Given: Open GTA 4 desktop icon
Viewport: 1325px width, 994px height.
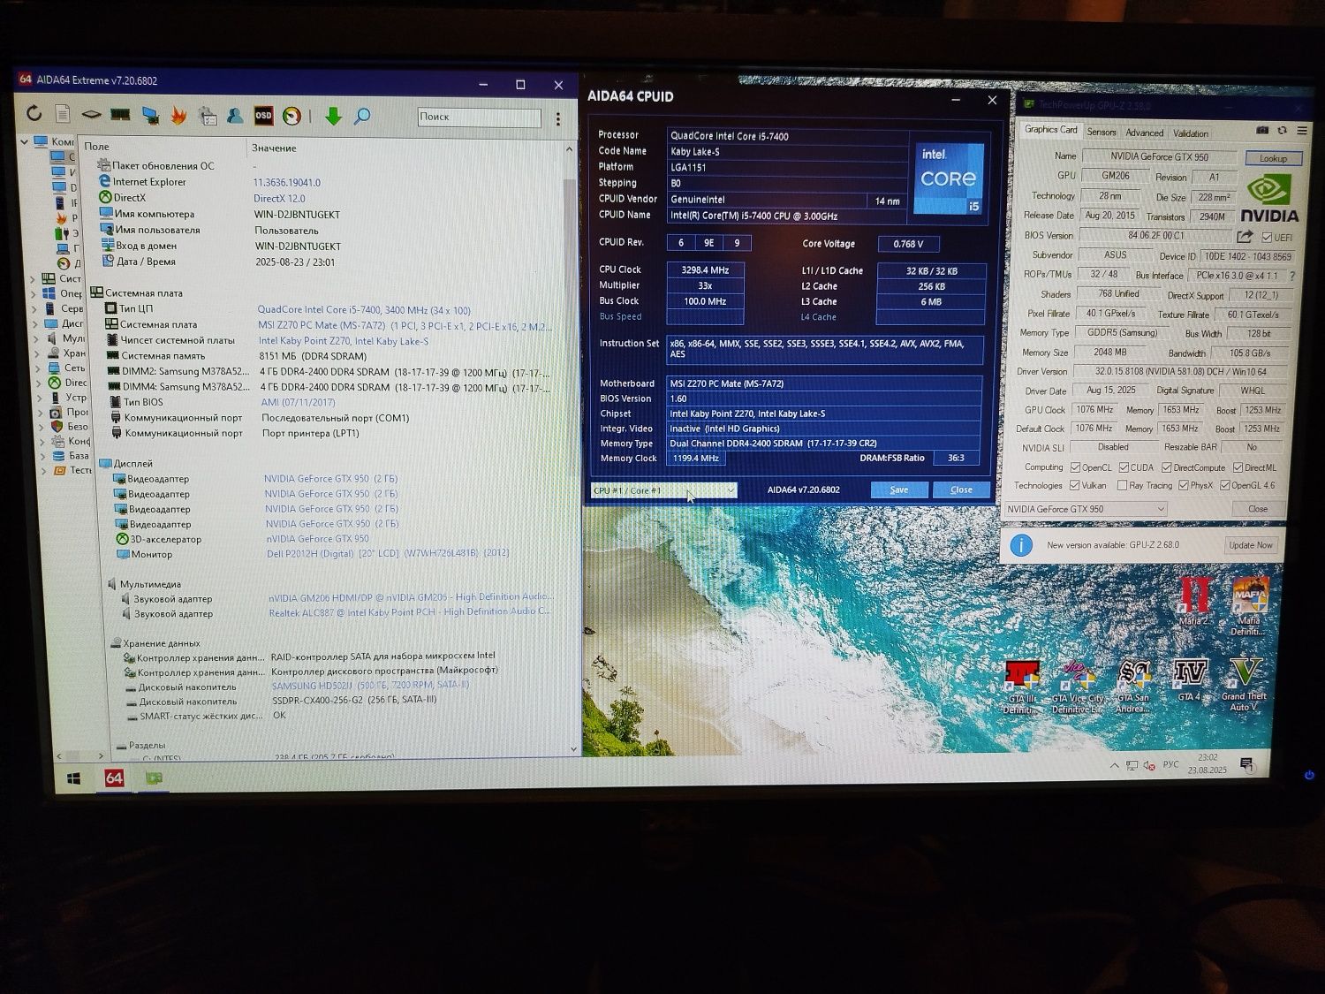Looking at the screenshot, I should click(1189, 679).
